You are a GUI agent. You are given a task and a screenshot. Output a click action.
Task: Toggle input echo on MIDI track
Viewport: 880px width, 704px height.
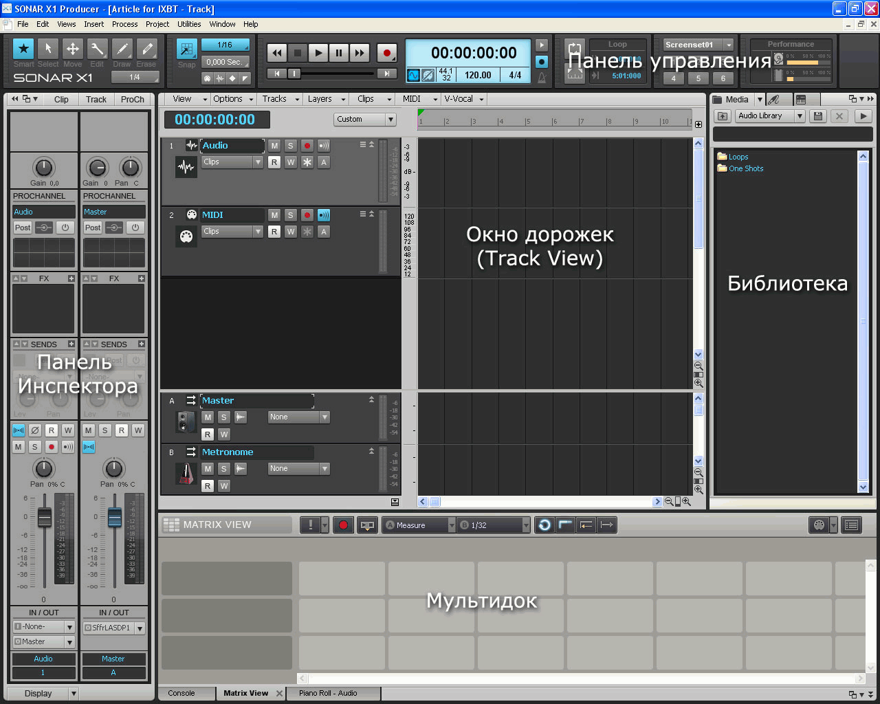tap(324, 215)
